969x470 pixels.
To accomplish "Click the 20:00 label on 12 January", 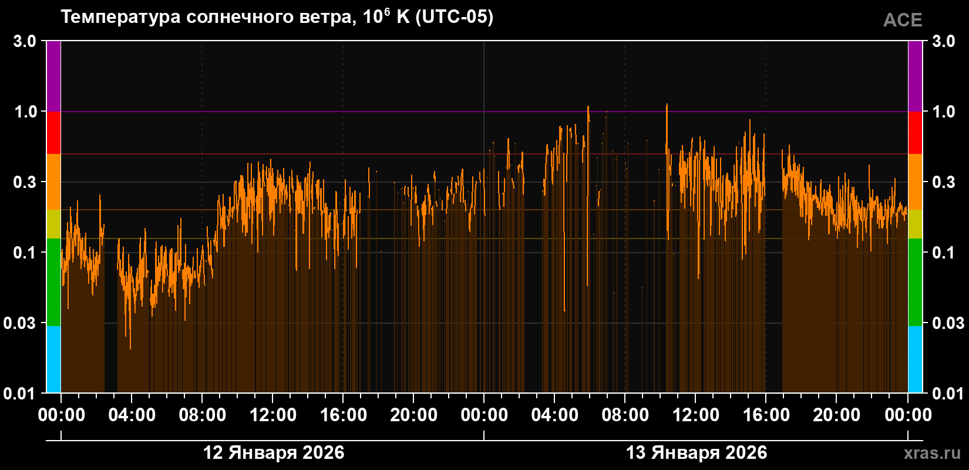I will click(413, 415).
